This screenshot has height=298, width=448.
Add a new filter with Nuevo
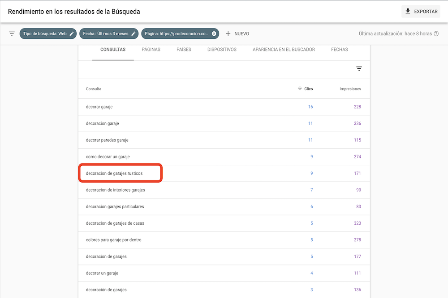click(237, 34)
